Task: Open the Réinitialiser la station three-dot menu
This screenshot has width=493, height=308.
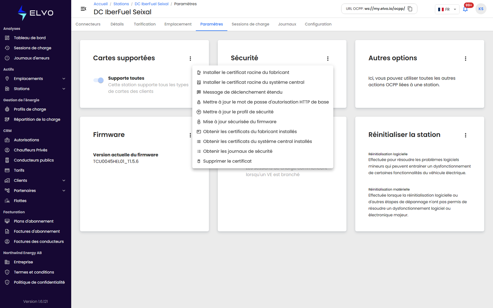Action: point(465,135)
